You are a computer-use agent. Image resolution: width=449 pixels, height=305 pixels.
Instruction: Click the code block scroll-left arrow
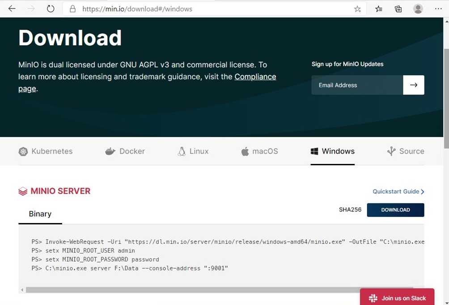[x=22, y=290]
